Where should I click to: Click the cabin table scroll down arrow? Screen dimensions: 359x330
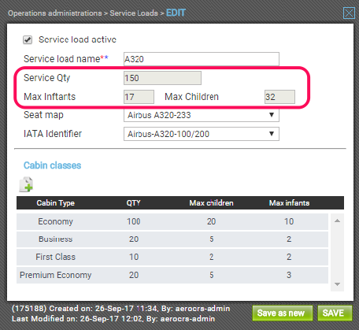tap(338, 284)
